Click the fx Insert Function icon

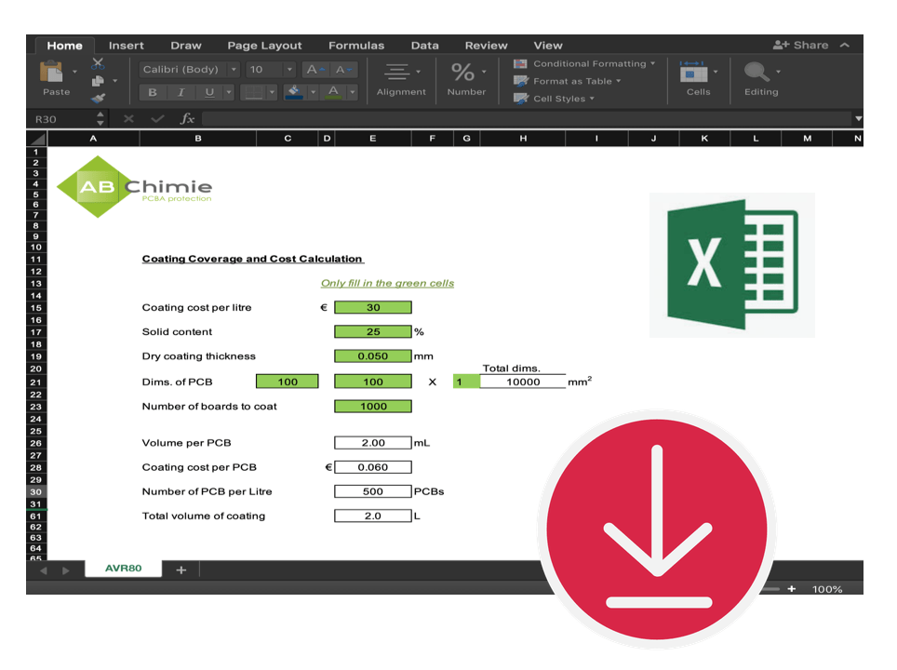click(x=186, y=119)
